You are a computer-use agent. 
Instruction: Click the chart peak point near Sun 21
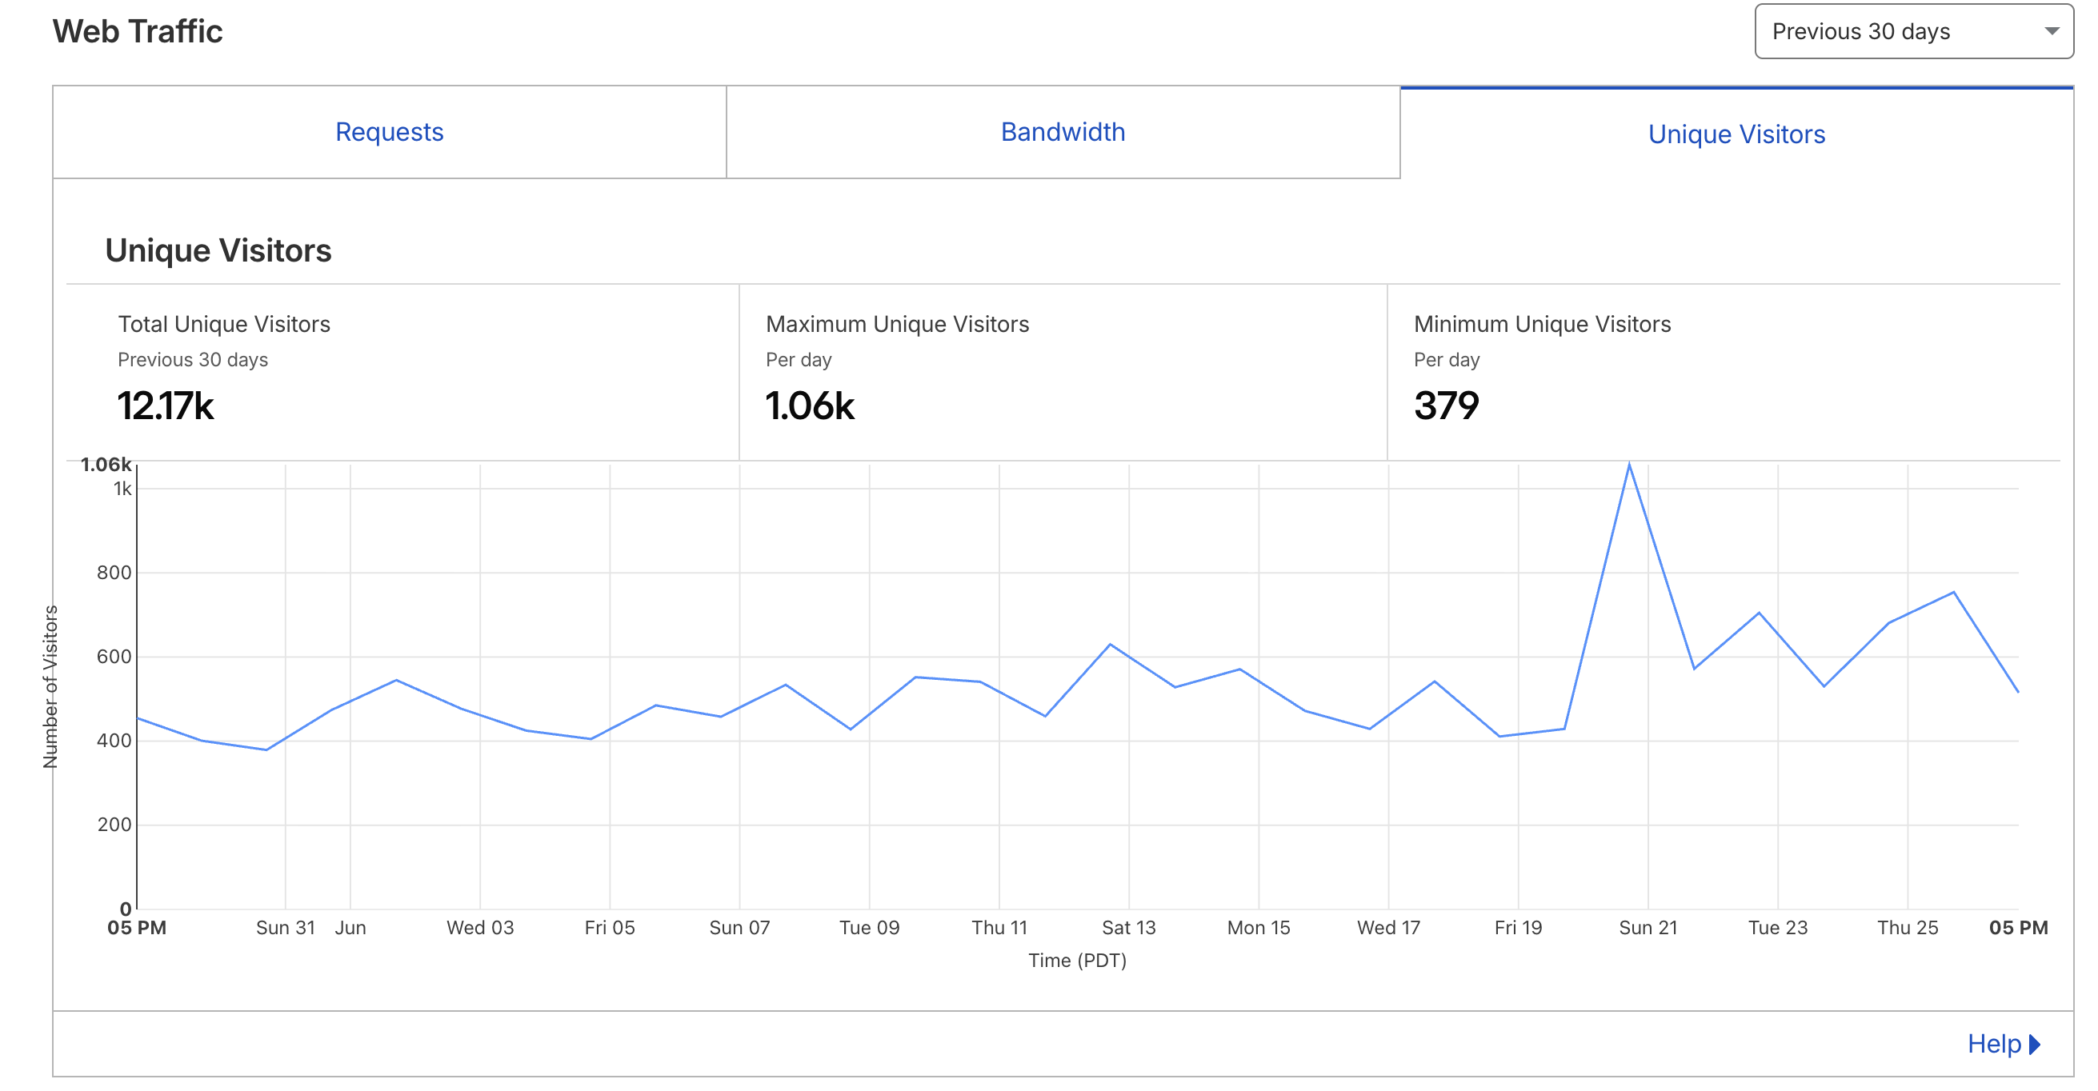coord(1629,464)
